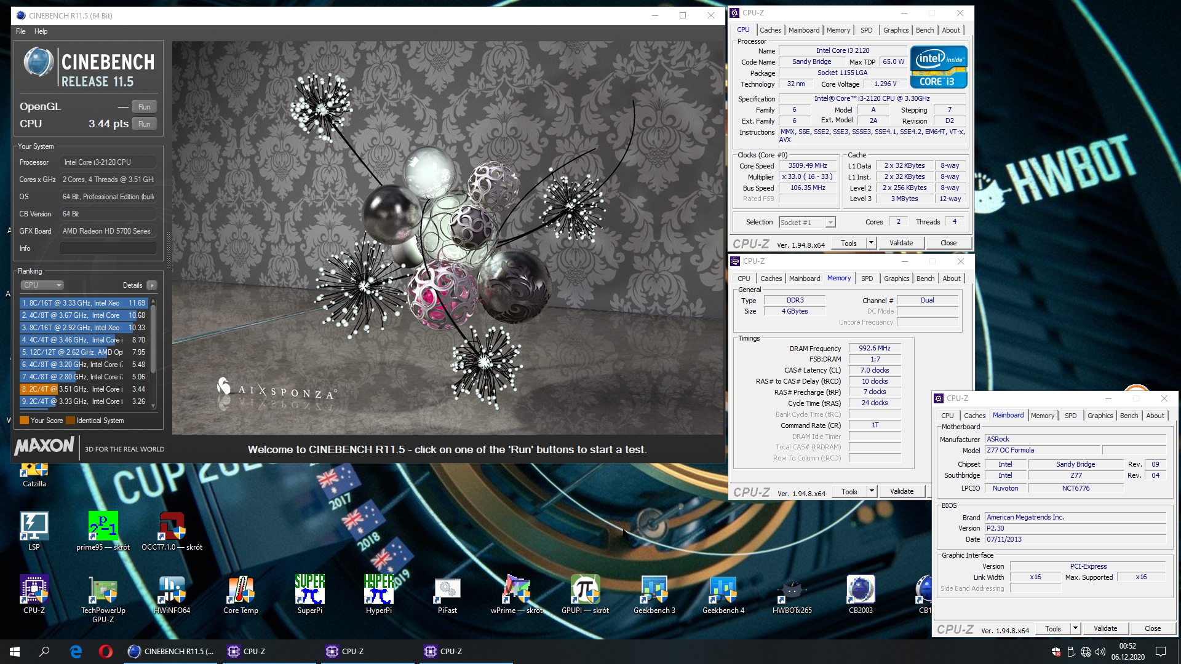Open GPUPI shortcut on desktop
1181x664 pixels.
[x=585, y=594]
